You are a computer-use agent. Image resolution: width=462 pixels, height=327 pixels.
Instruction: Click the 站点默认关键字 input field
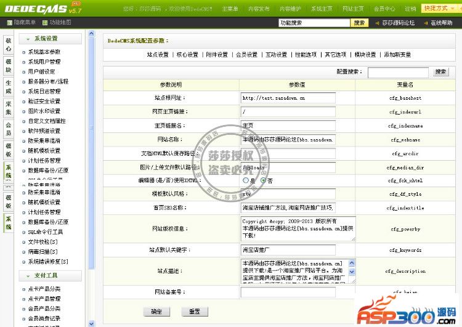(288, 250)
